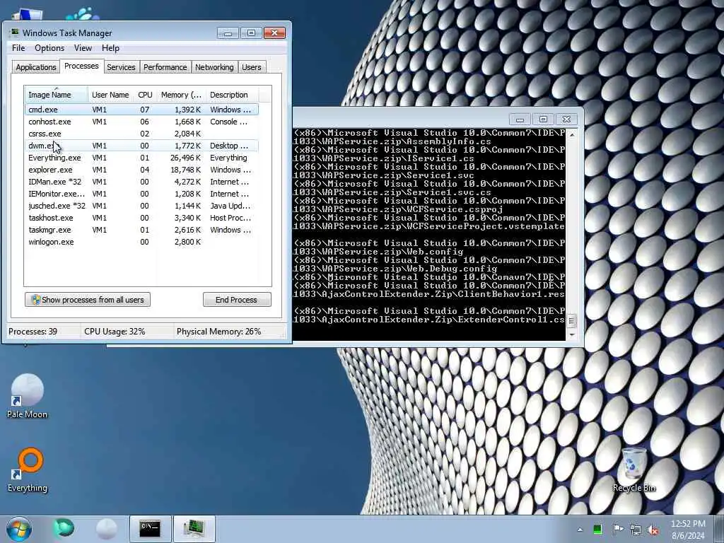Select the winlogon.exe process row
Image resolution: width=724 pixels, height=543 pixels.
tap(141, 242)
